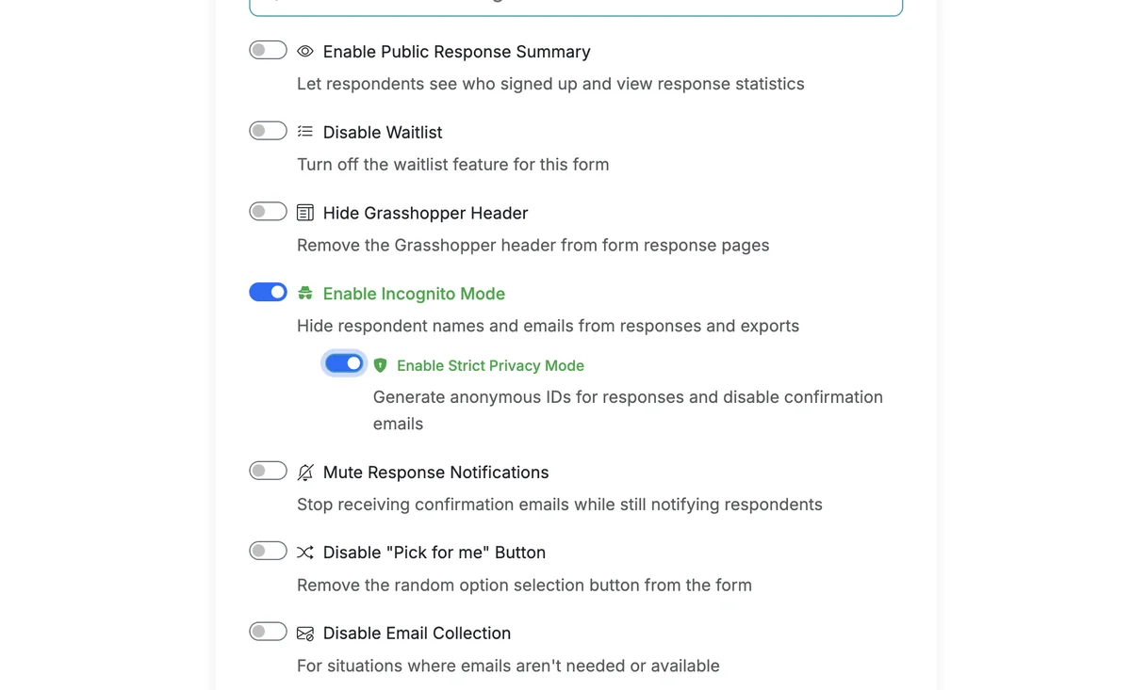Enable the Disable Email Collection switch
Viewport: 1131px width, 690px height.
click(268, 632)
